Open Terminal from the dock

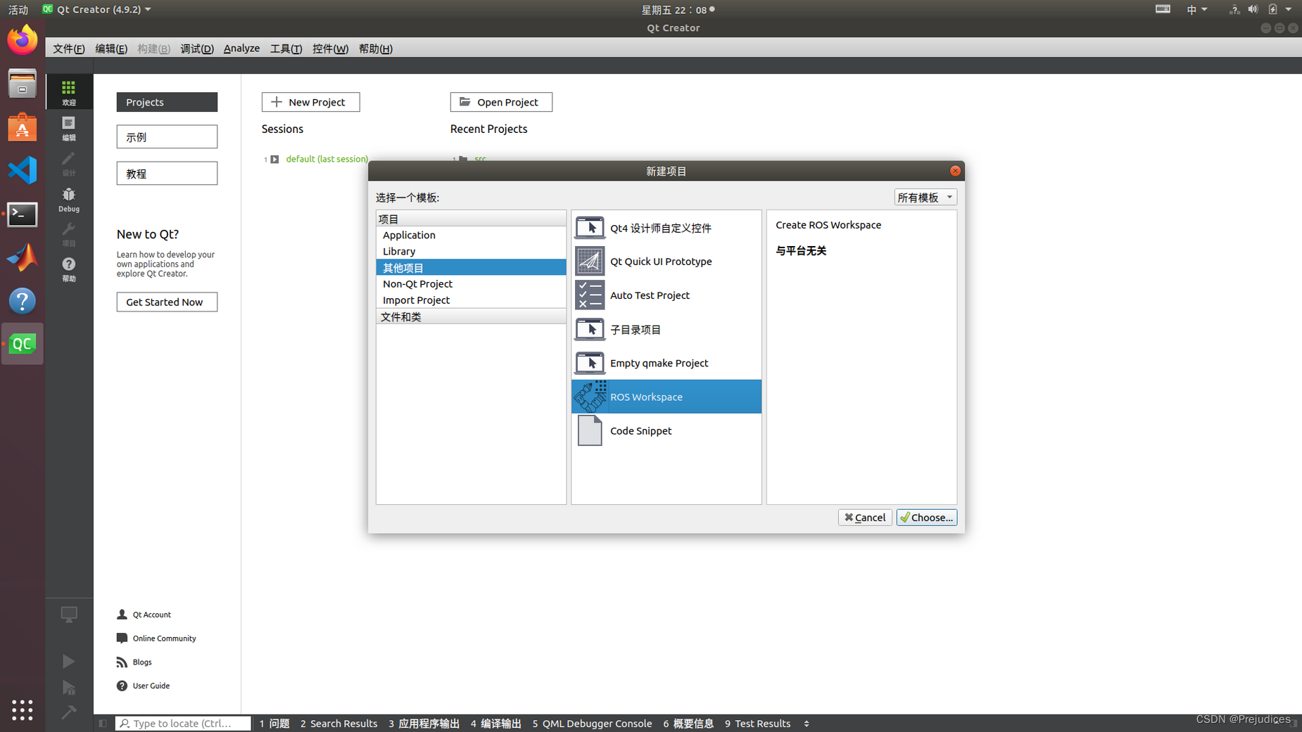point(23,214)
